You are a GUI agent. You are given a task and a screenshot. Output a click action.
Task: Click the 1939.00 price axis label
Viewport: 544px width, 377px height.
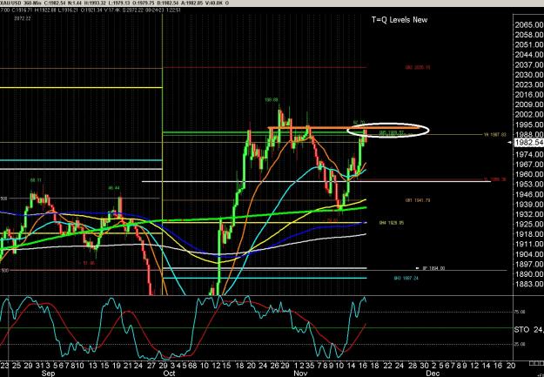529,205
